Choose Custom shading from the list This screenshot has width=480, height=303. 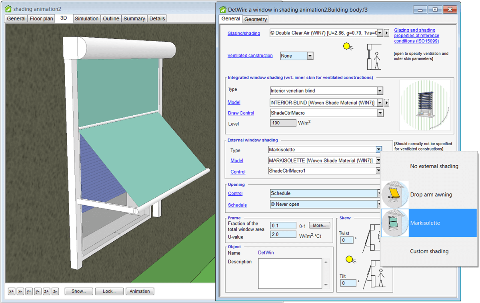429,251
